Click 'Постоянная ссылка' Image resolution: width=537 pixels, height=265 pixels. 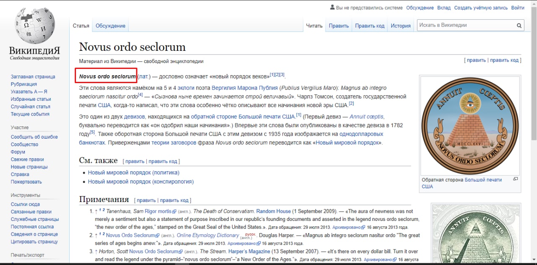pyautogui.click(x=32, y=227)
